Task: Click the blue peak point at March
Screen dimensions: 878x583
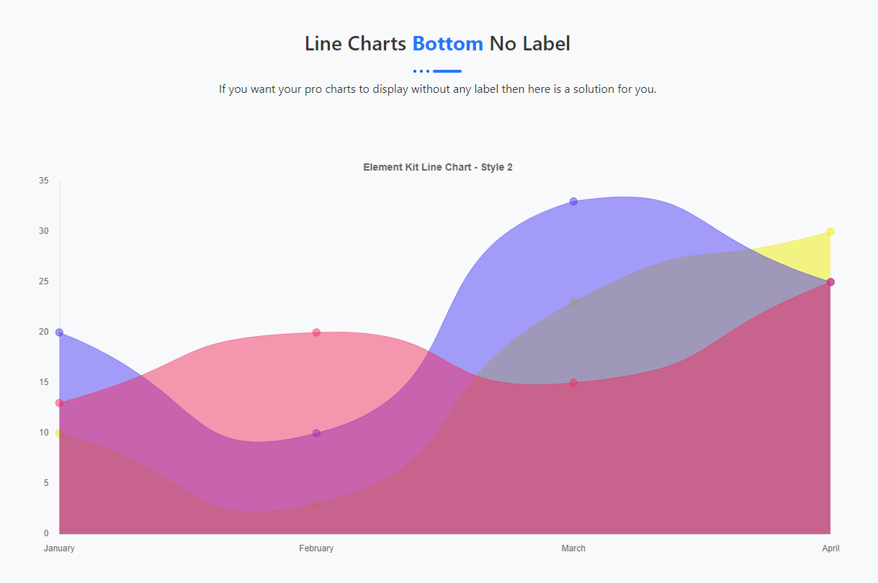Action: tap(573, 202)
